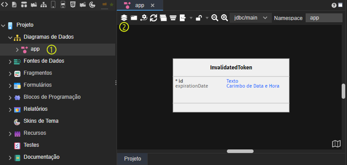Close the app editor tab
The width and height of the screenshot is (347, 165).
pos(153,5)
